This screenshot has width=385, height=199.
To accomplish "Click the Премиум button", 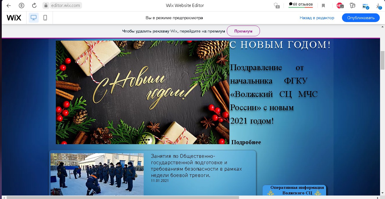I will coord(243,31).
